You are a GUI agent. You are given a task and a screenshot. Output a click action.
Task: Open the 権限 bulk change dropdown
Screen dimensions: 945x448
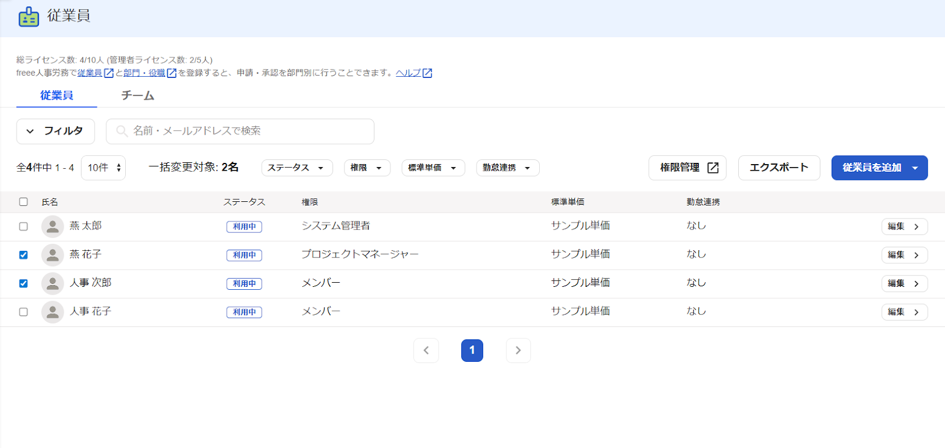(x=367, y=168)
